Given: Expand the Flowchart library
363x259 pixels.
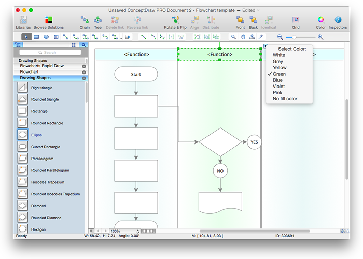Looking at the screenshot, I should pyautogui.click(x=29, y=72).
